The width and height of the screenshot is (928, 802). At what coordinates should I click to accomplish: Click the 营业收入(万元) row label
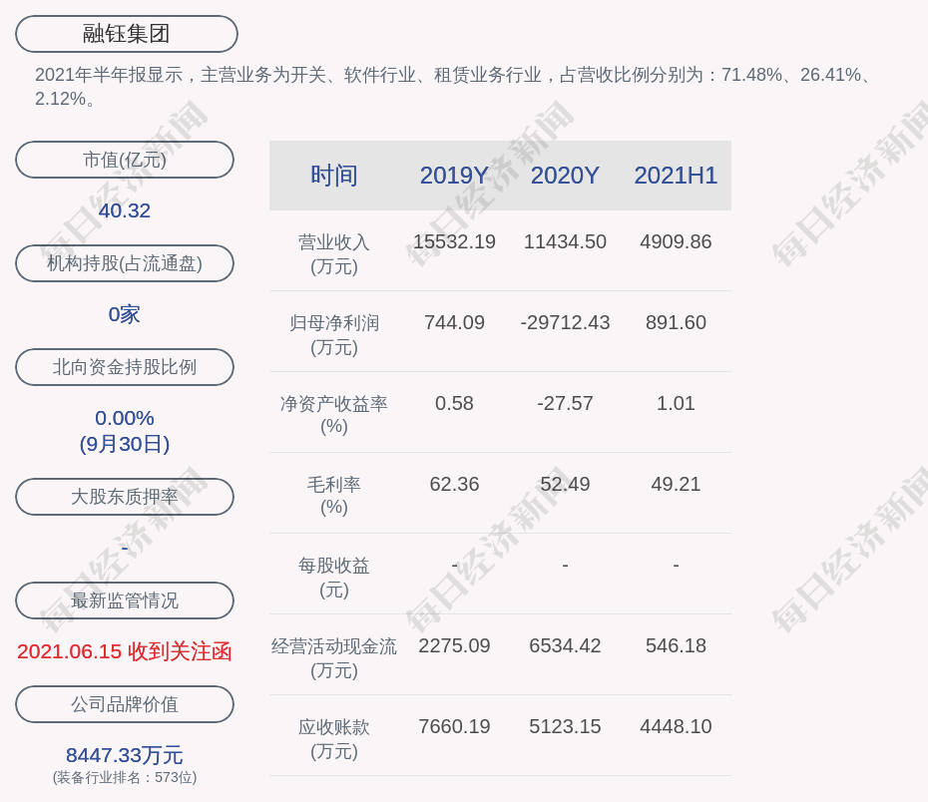334,254
